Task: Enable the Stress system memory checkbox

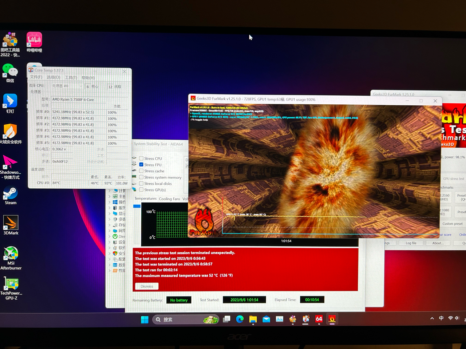Action: coord(141,177)
